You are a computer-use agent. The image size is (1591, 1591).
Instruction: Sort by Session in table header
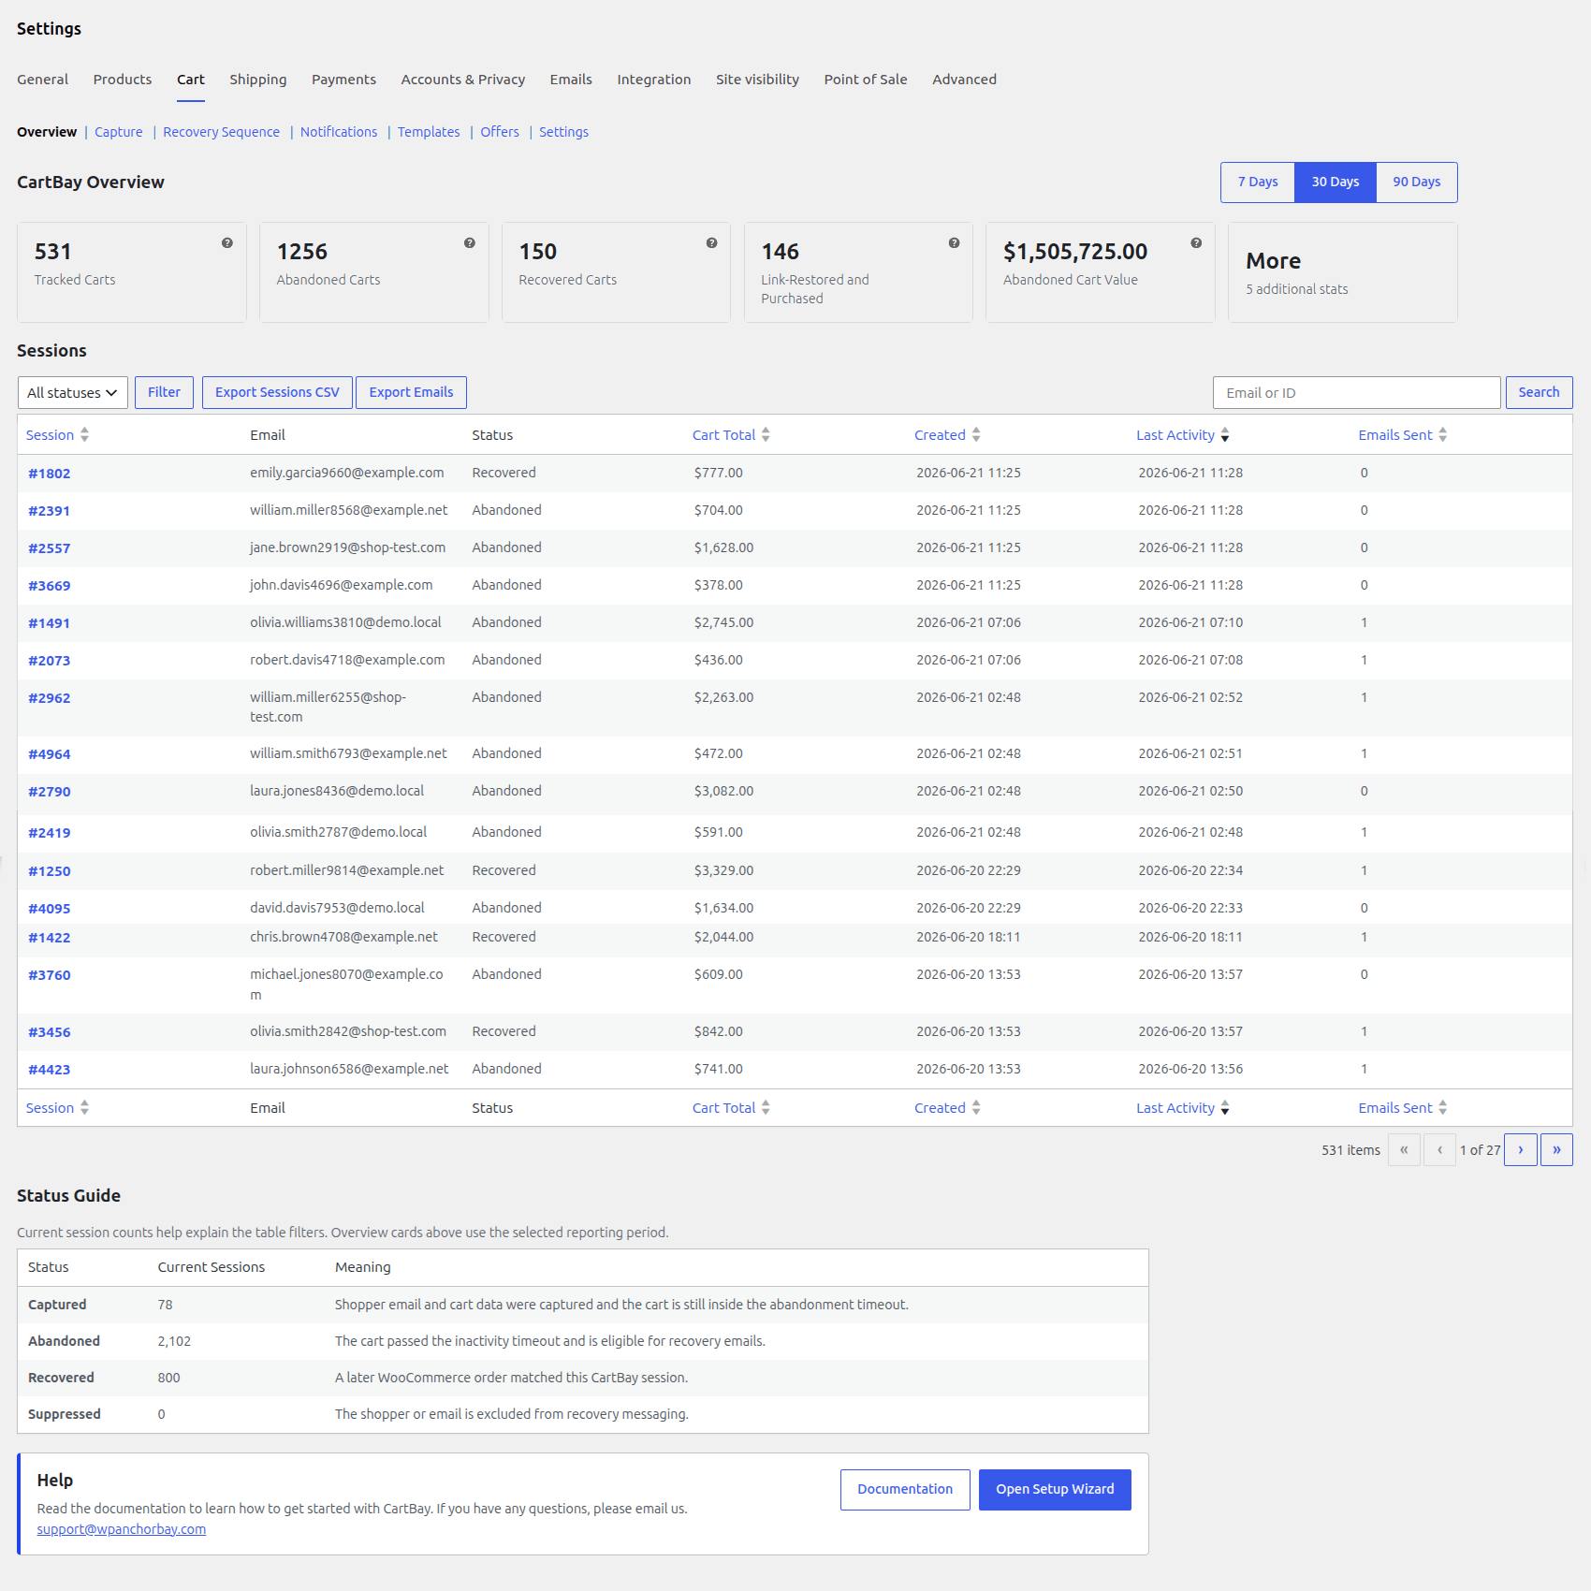[57, 435]
